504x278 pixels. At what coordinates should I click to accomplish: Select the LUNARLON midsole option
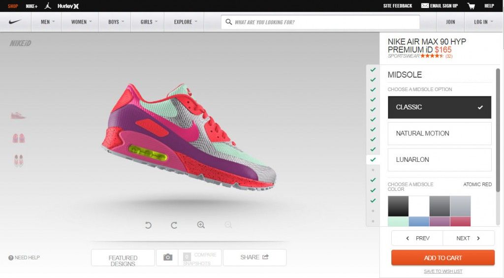(x=440, y=159)
